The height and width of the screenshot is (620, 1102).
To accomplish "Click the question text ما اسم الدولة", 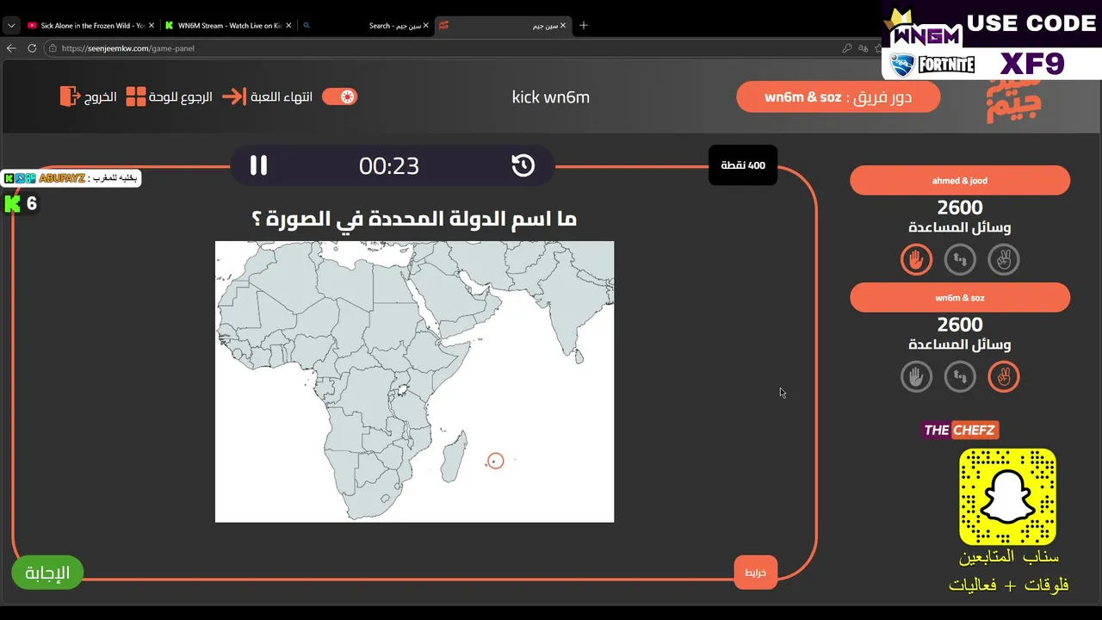I will [414, 219].
